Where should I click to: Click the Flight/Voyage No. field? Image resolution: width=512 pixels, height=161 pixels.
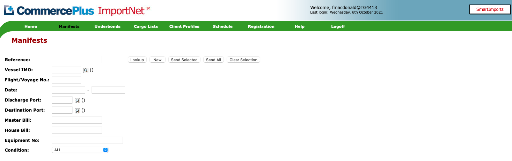click(66, 80)
